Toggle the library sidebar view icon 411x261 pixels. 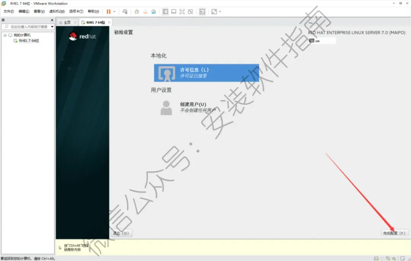click(166, 11)
